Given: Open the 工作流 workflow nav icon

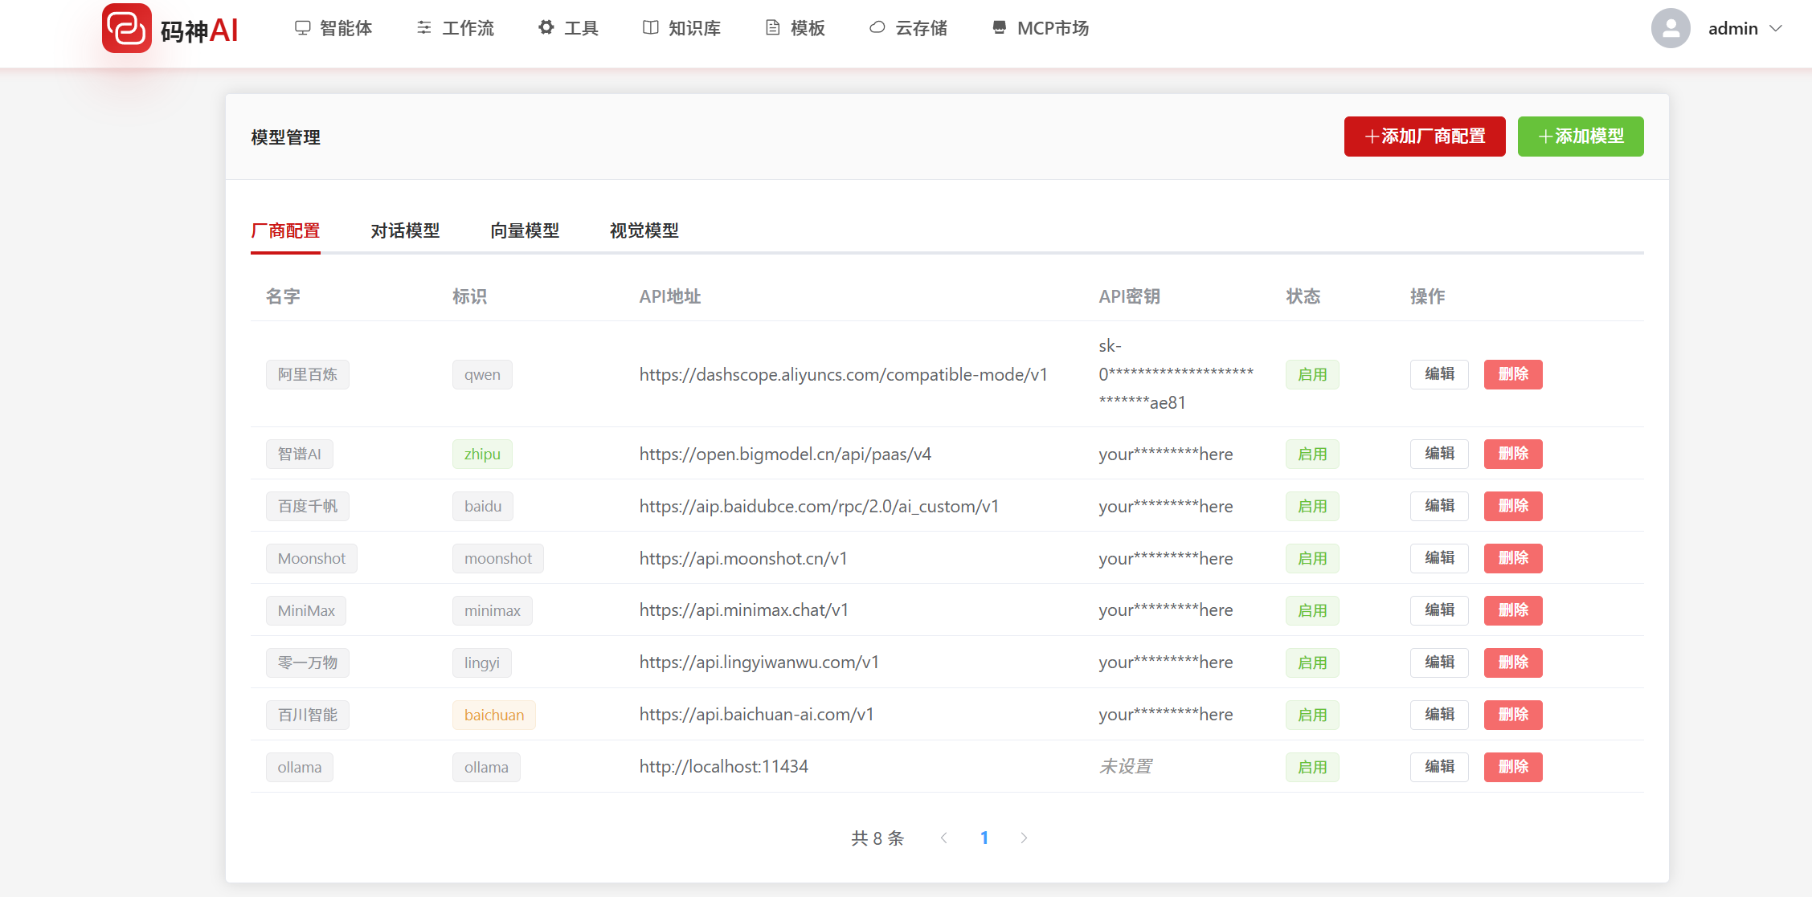Looking at the screenshot, I should coord(423,28).
